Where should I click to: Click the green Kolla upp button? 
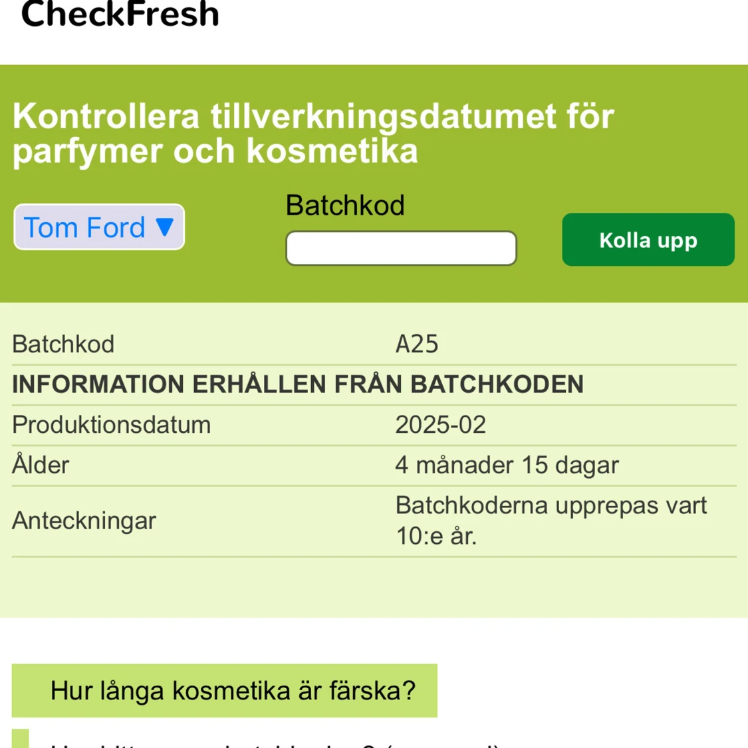pos(648,239)
